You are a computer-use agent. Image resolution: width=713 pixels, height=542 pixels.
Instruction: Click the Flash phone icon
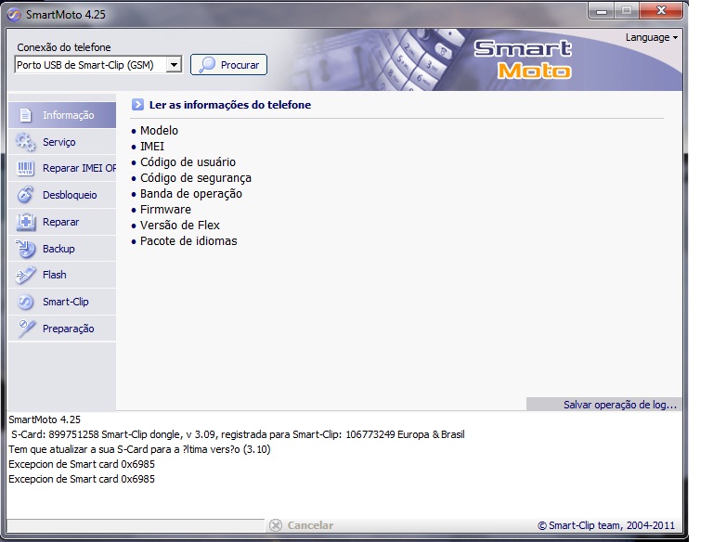(x=26, y=275)
